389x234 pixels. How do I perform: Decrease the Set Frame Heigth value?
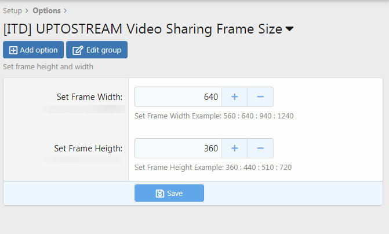[260, 148]
